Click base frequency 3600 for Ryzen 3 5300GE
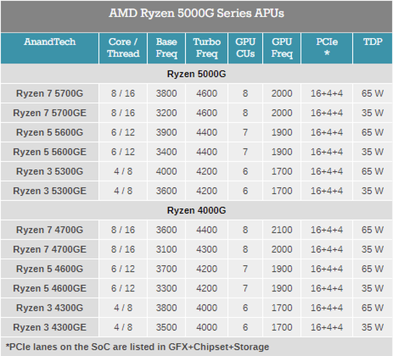 point(166,191)
